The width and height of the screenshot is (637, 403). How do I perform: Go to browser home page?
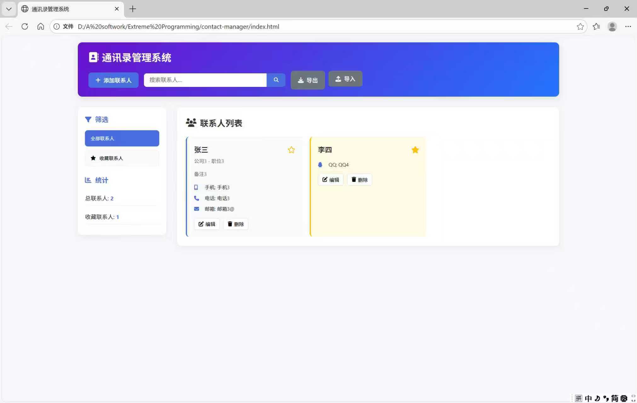[41, 26]
